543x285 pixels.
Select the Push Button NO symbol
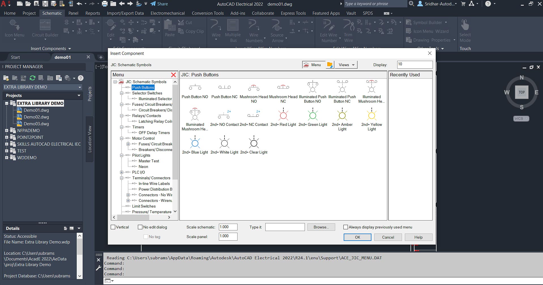[195, 88]
